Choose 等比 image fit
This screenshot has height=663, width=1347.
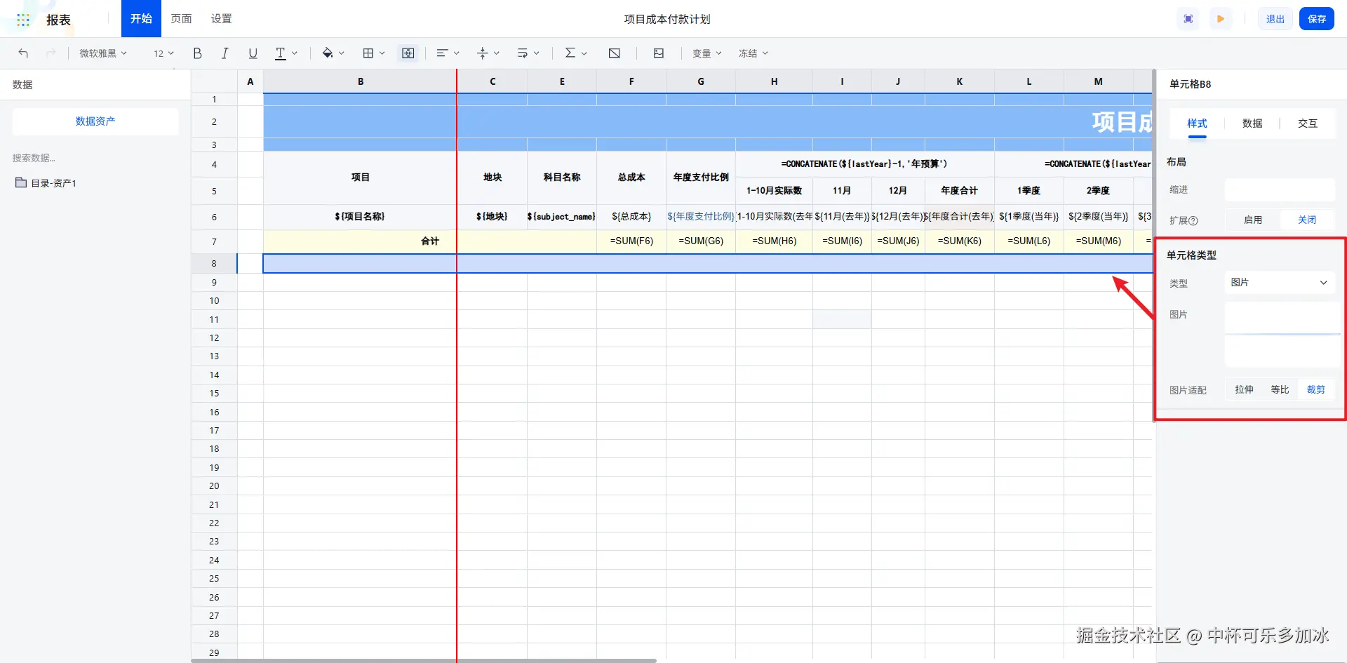1280,389
